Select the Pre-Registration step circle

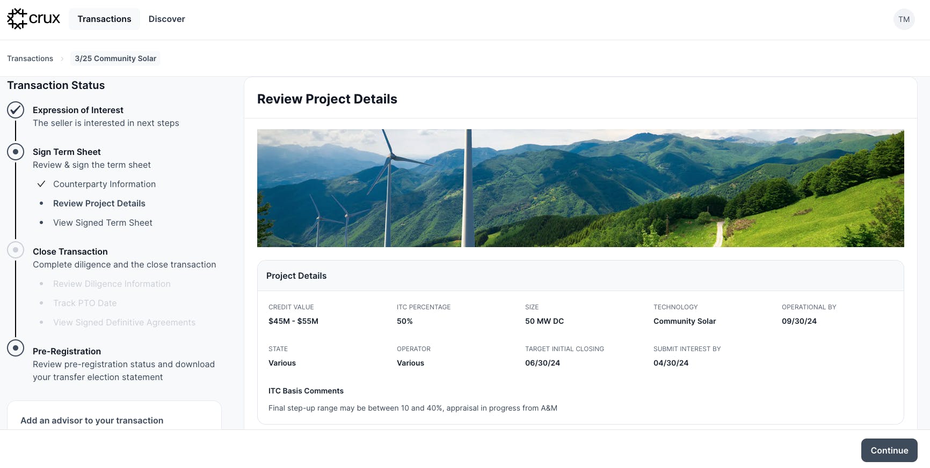click(16, 348)
